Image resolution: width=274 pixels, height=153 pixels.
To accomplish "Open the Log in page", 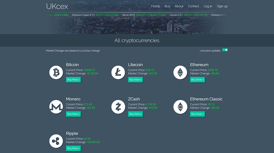I will [208, 6].
